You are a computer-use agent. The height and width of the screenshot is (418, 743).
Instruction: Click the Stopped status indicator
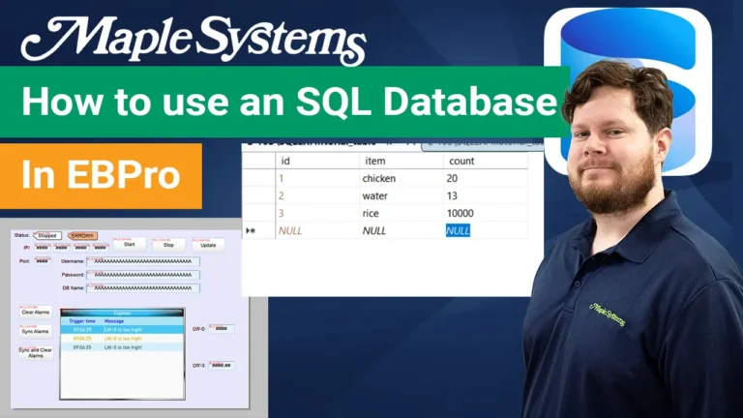click(x=46, y=235)
